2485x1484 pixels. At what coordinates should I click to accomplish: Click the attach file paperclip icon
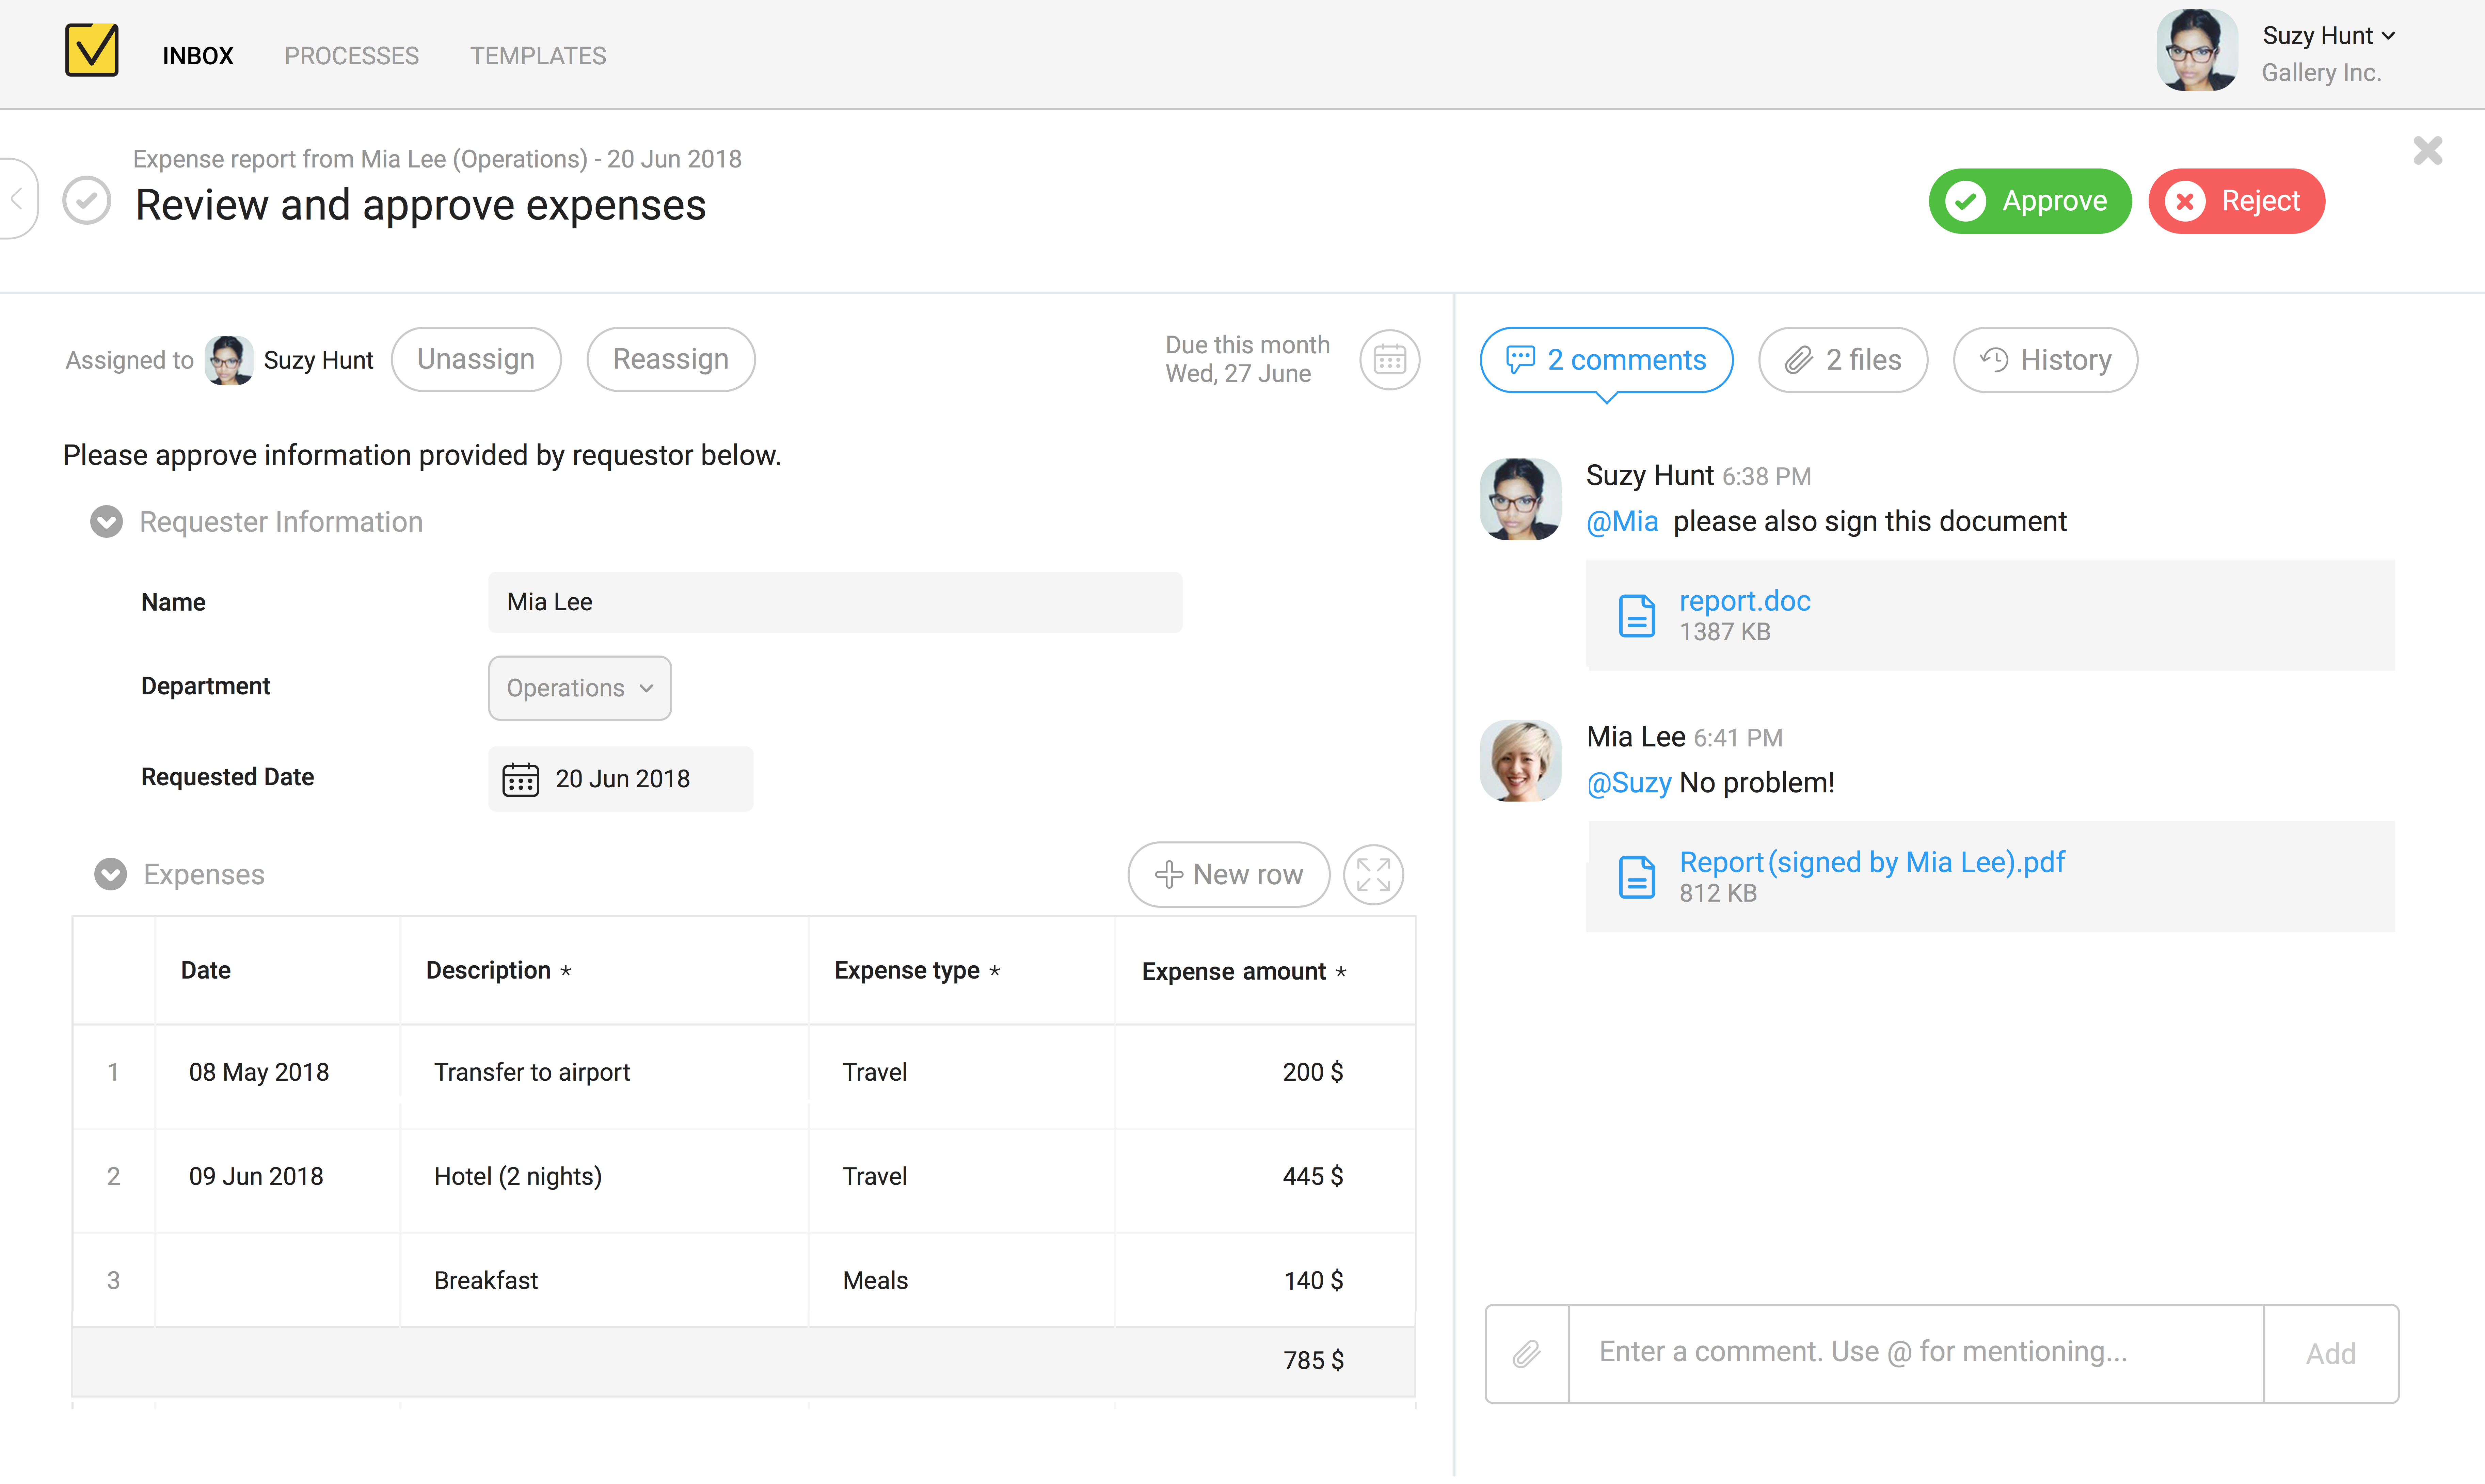pyautogui.click(x=1526, y=1353)
